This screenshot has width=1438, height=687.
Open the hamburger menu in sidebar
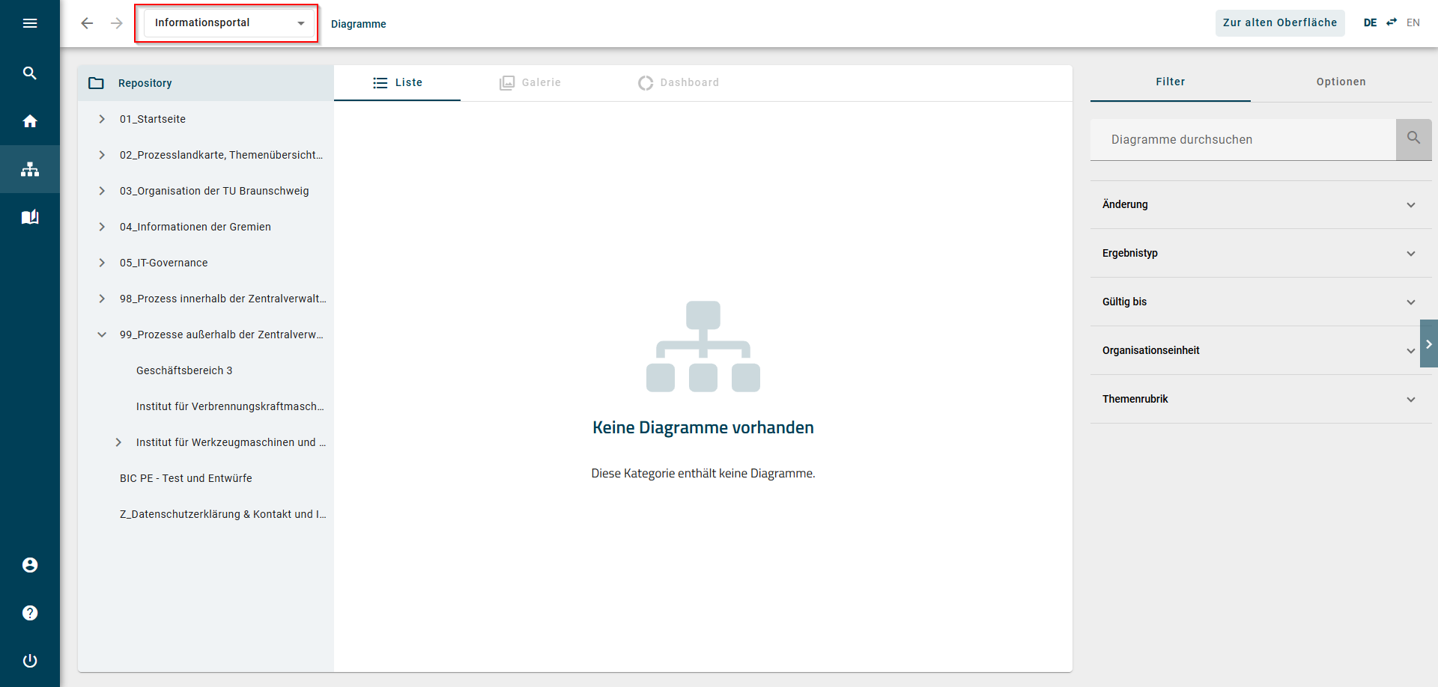click(30, 23)
